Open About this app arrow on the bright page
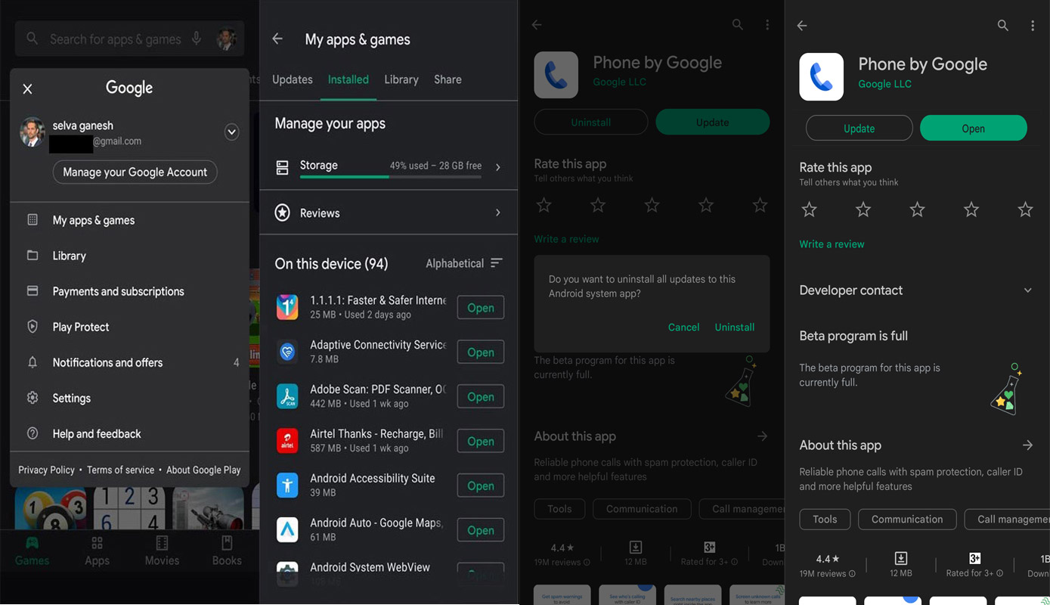The height and width of the screenshot is (605, 1050). [1027, 445]
